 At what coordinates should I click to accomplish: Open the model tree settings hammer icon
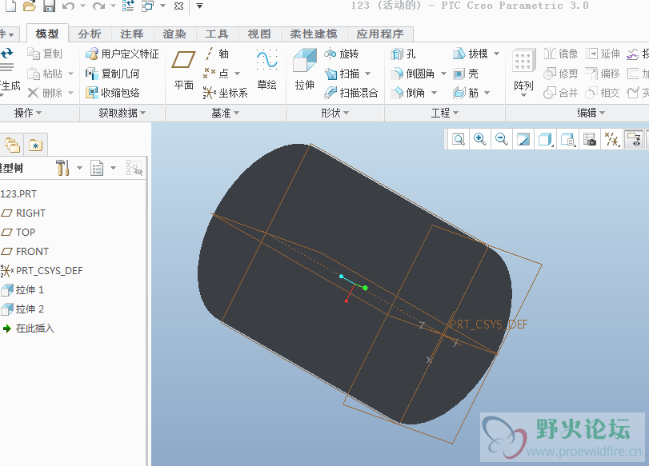[62, 168]
